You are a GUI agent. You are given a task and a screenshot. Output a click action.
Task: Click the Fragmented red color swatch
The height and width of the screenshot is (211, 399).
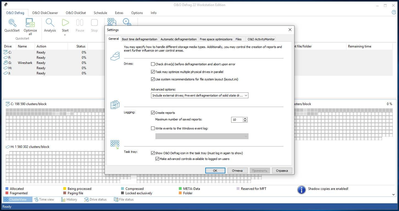click(x=7, y=193)
